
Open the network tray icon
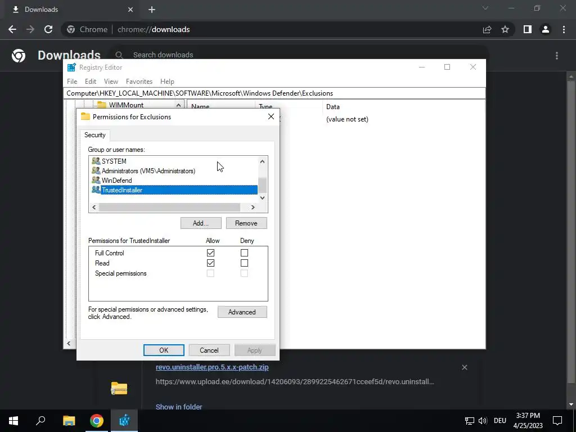point(470,421)
